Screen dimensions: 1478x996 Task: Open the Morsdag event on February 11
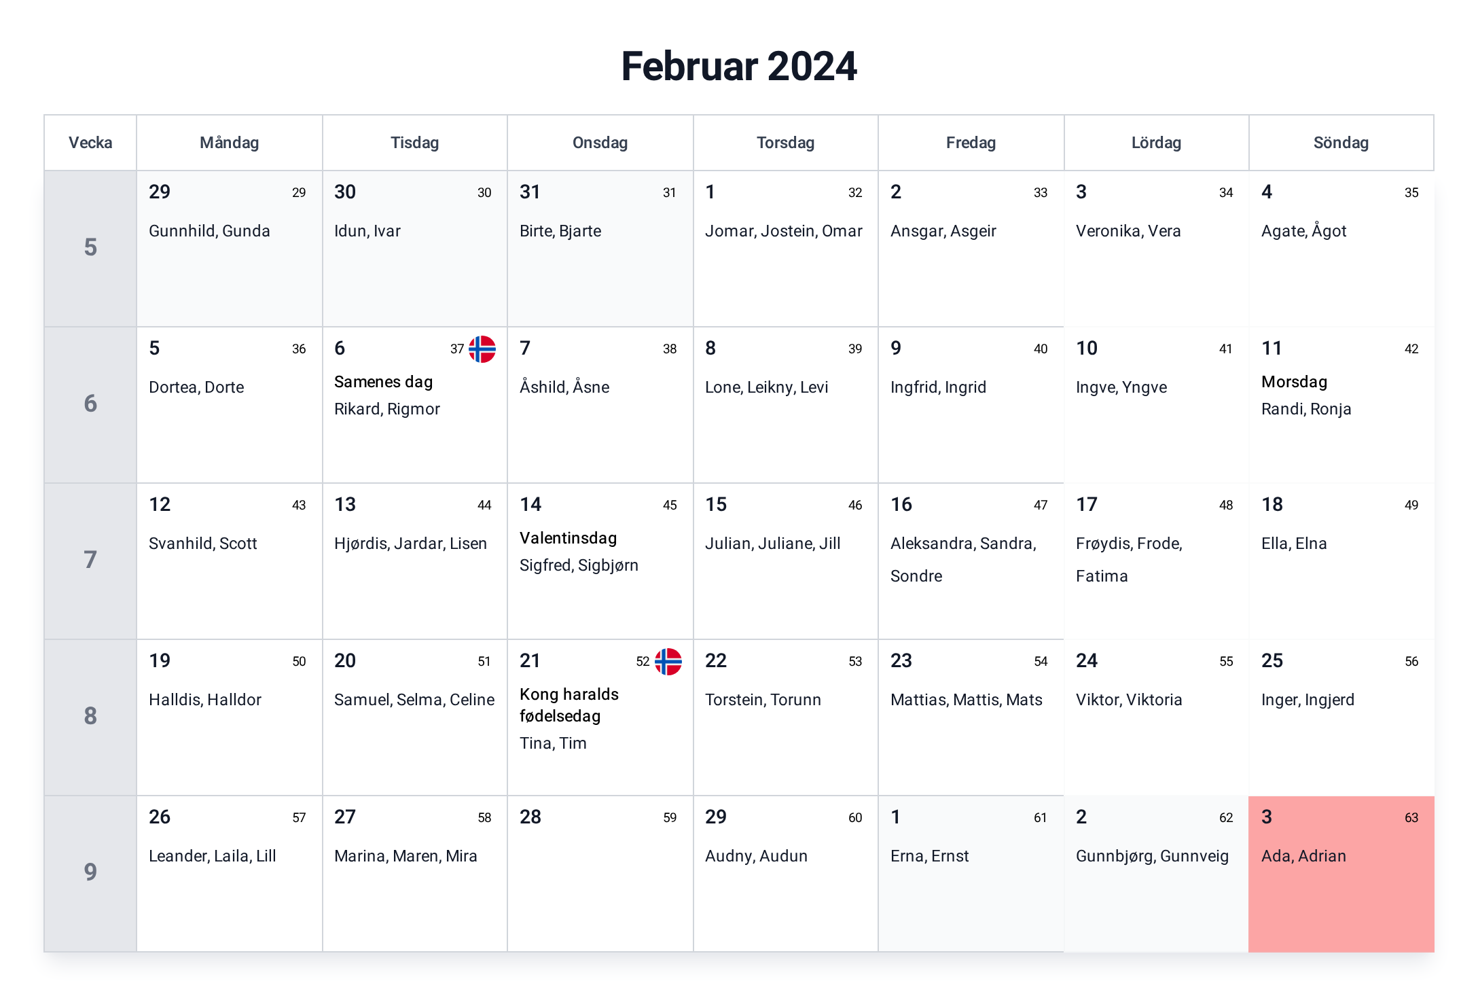pos(1294,382)
